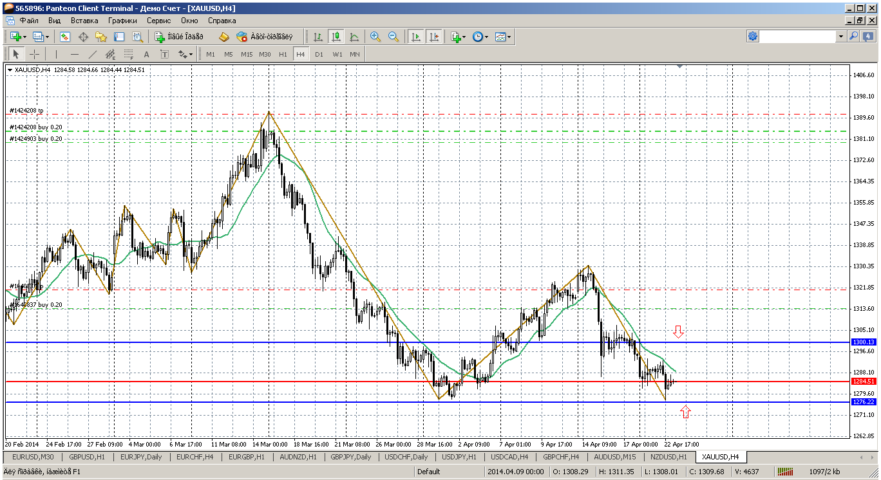The width and height of the screenshot is (881, 480).
Task: Click the search input field
Action: coord(799,37)
